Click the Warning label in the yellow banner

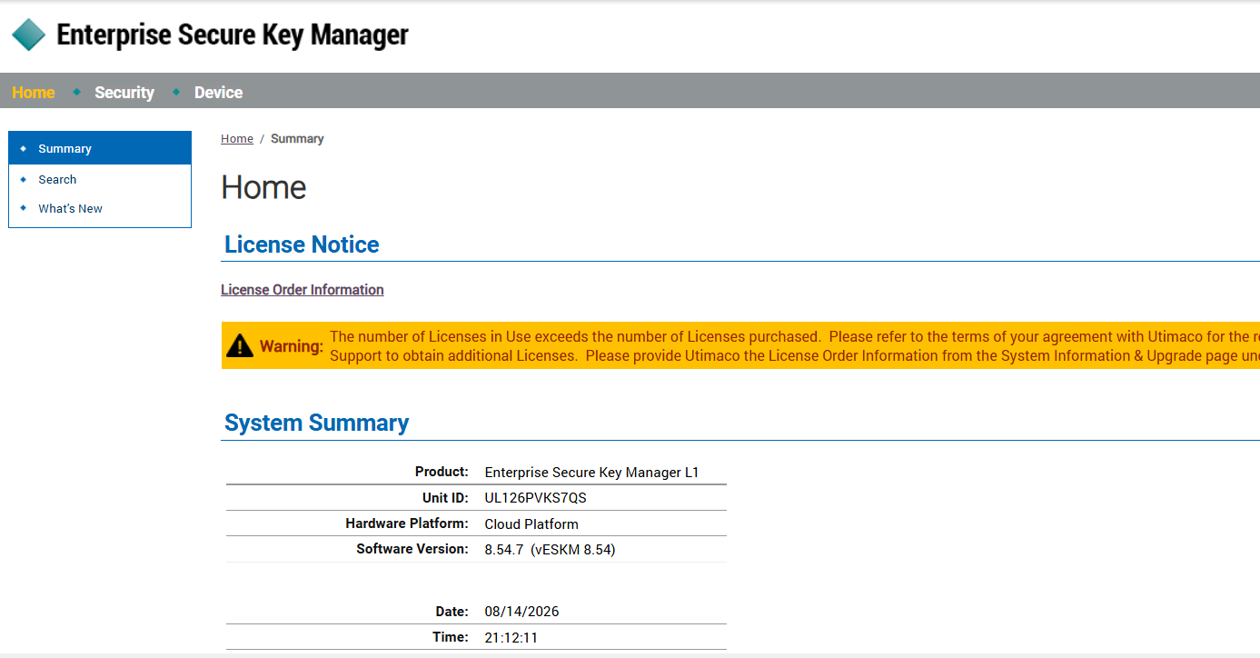tap(292, 346)
